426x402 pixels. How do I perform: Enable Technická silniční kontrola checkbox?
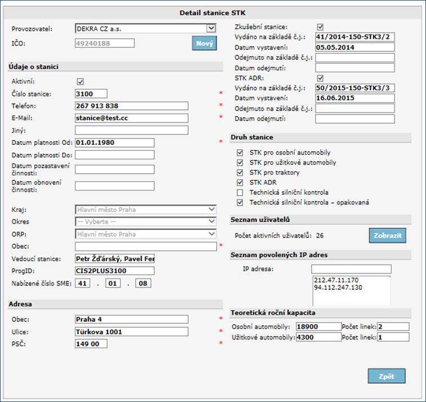241,192
